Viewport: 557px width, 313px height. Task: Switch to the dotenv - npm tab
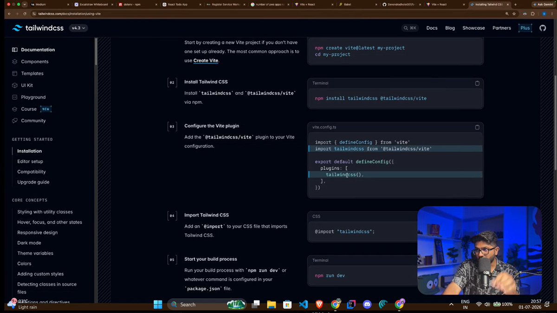[137, 4]
